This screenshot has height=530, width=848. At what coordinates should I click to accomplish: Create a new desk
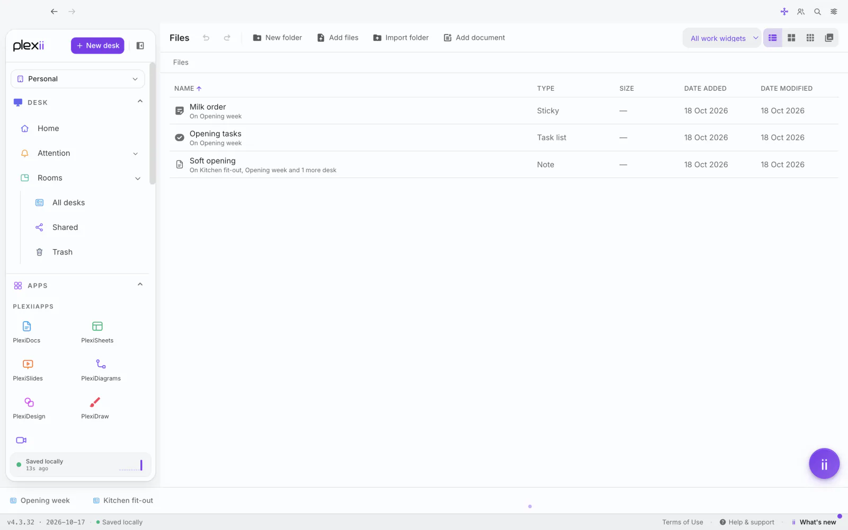pyautogui.click(x=98, y=46)
